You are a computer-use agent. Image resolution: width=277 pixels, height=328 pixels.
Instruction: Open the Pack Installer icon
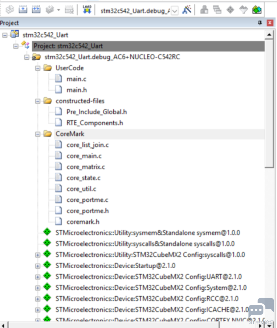[x=257, y=9]
